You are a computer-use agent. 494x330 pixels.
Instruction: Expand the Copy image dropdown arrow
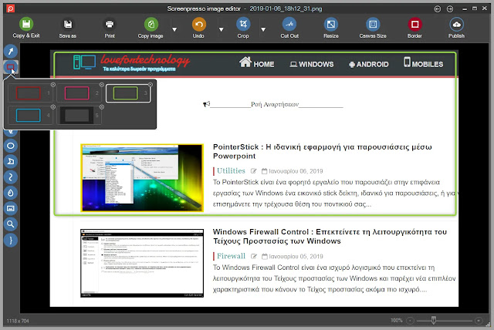pyautogui.click(x=174, y=29)
